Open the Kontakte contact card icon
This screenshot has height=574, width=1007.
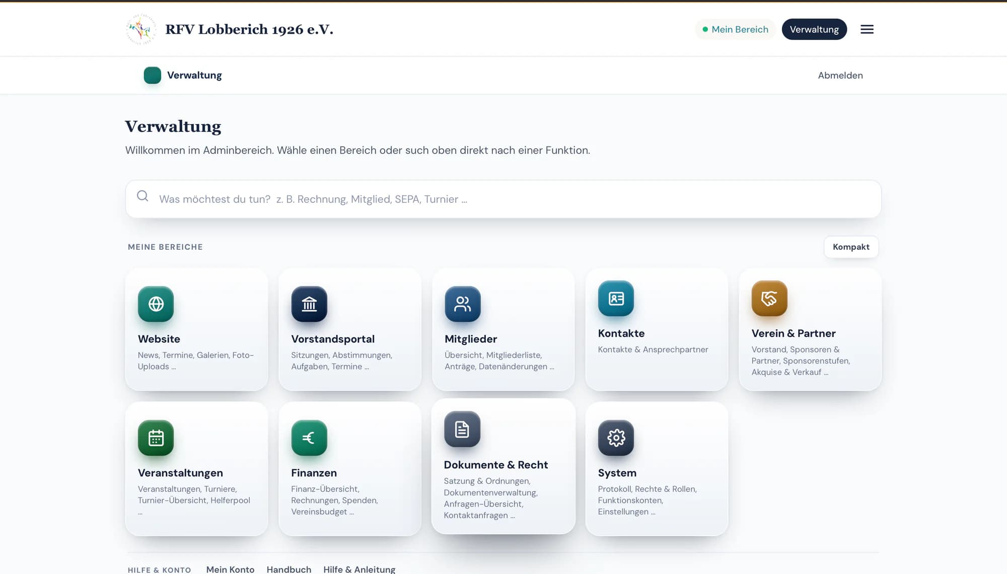tap(616, 299)
